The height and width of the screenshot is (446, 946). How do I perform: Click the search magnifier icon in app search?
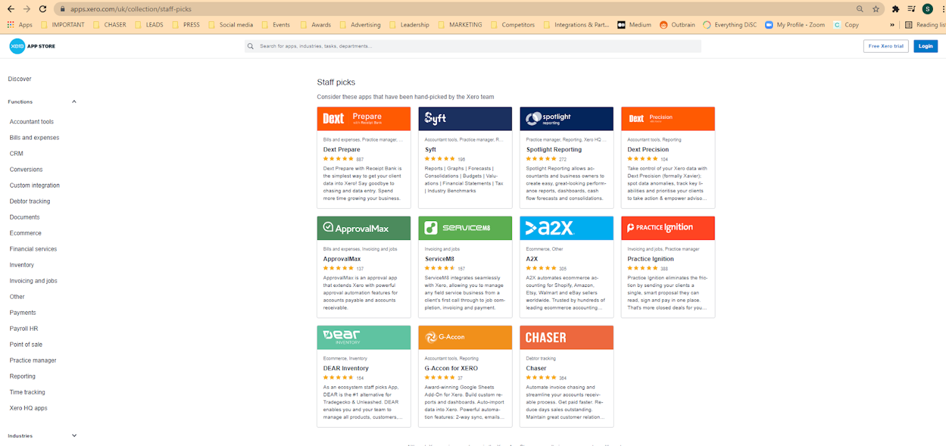(250, 46)
